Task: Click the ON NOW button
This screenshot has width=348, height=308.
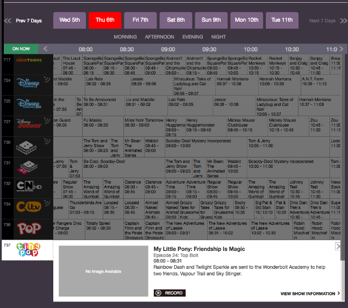Action: coord(21,49)
